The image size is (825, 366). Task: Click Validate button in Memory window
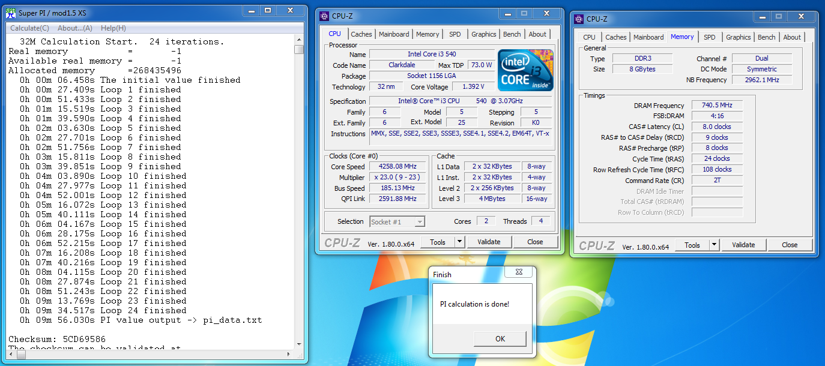pyautogui.click(x=743, y=245)
